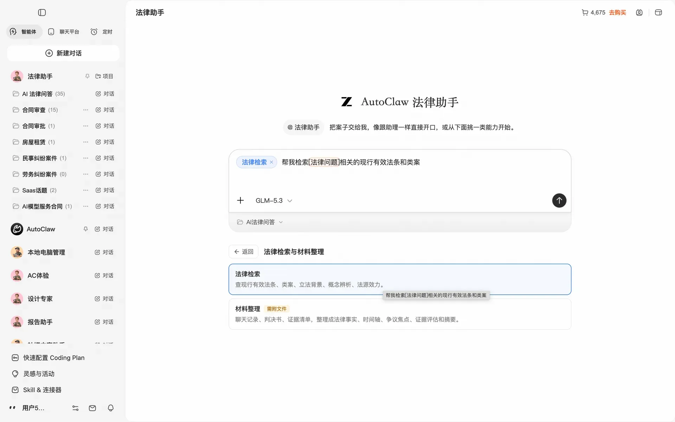Send the message with arrow button
Screen dimensions: 675x422
tap(559, 200)
